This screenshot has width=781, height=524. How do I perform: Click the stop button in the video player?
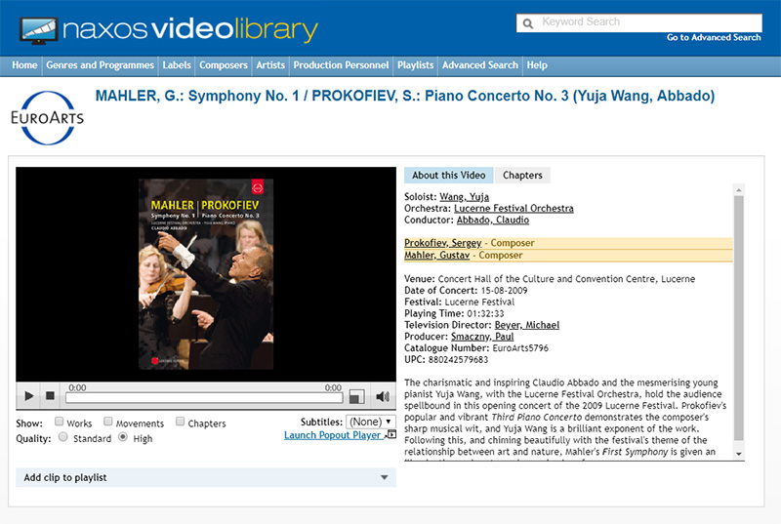[50, 395]
